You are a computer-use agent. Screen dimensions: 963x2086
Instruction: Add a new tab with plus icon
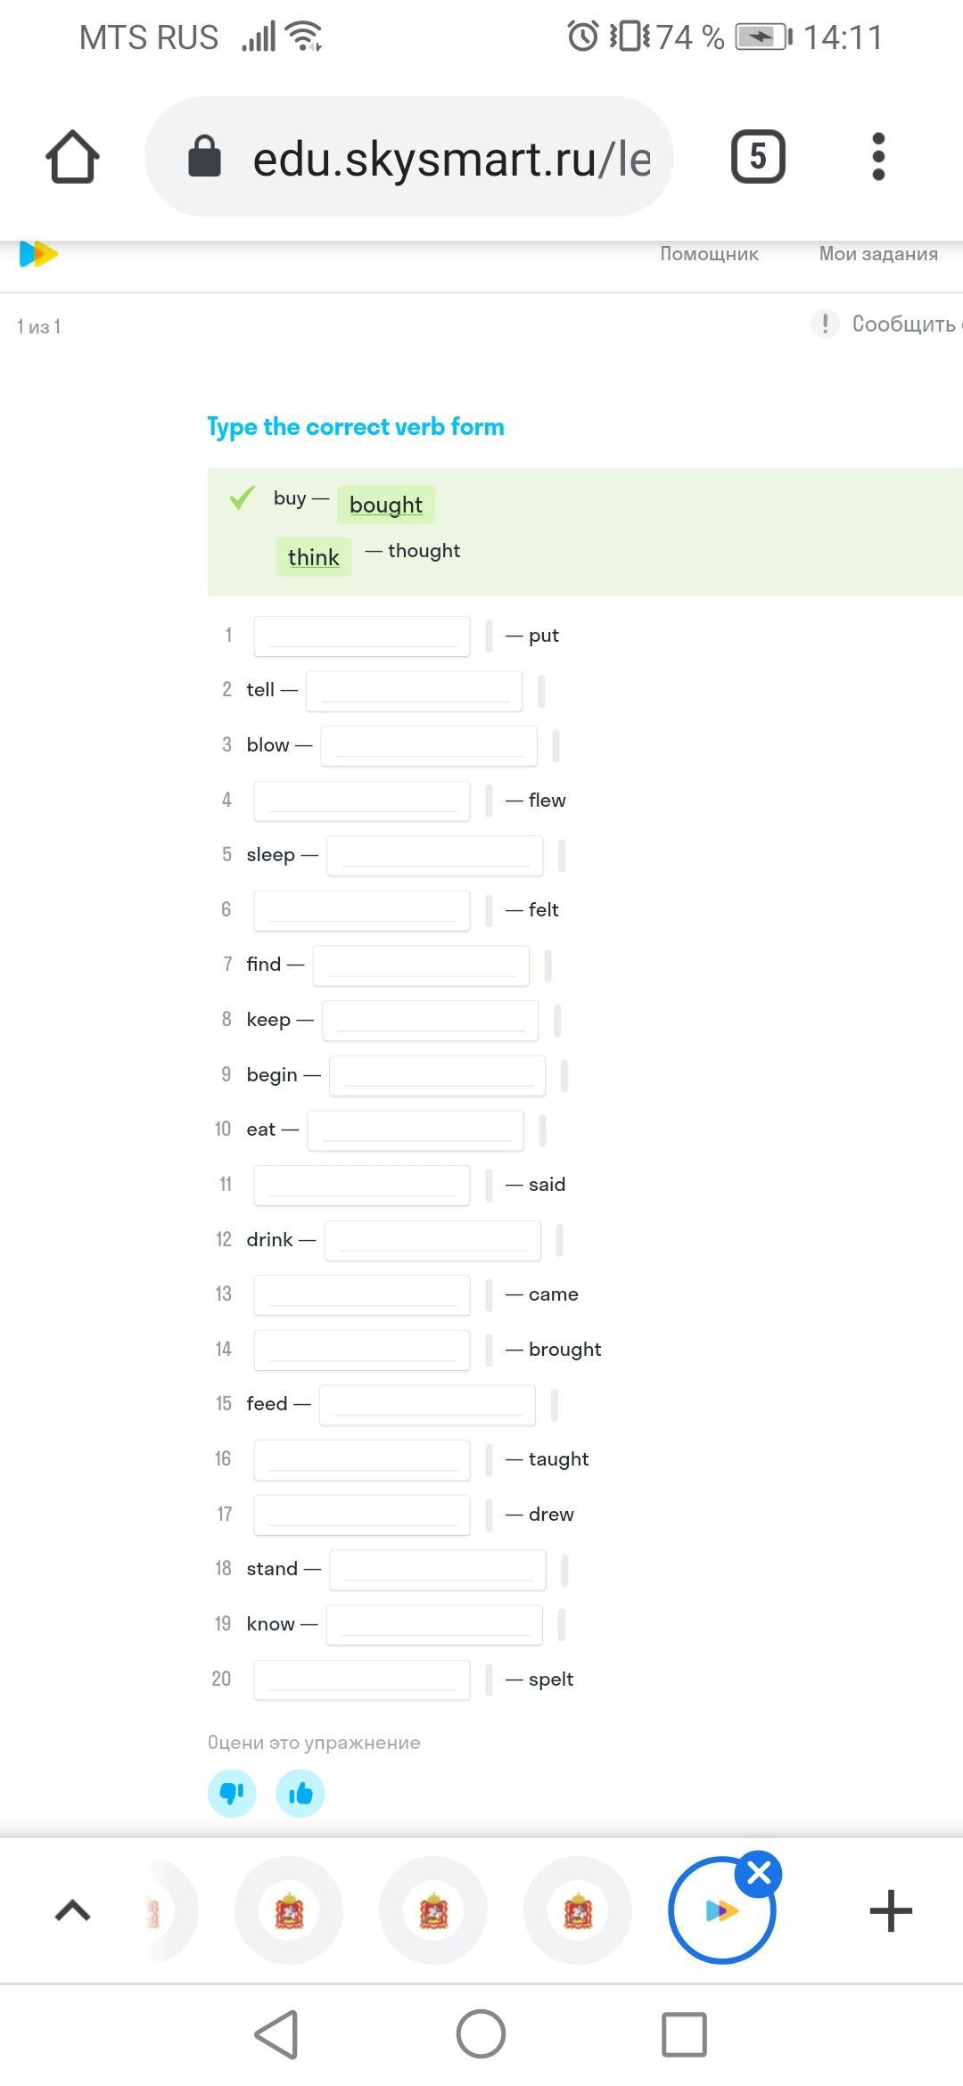click(891, 1910)
